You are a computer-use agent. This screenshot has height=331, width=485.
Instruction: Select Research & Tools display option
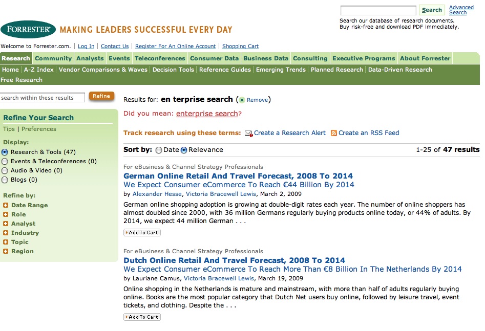5,152
